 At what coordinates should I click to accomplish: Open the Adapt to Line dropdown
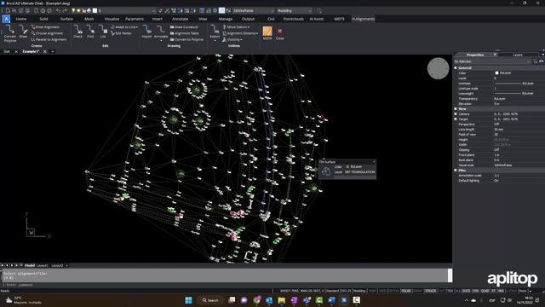pyautogui.click(x=124, y=26)
